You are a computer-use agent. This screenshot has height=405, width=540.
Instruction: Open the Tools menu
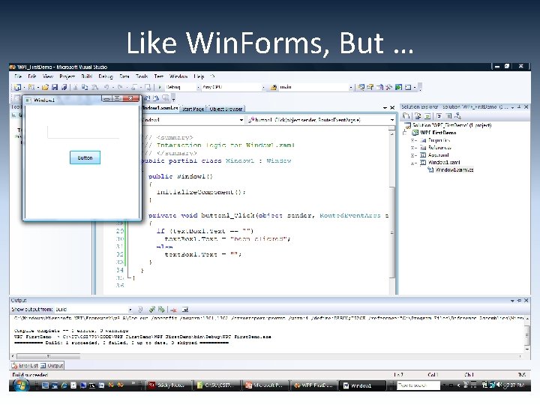[x=142, y=76]
